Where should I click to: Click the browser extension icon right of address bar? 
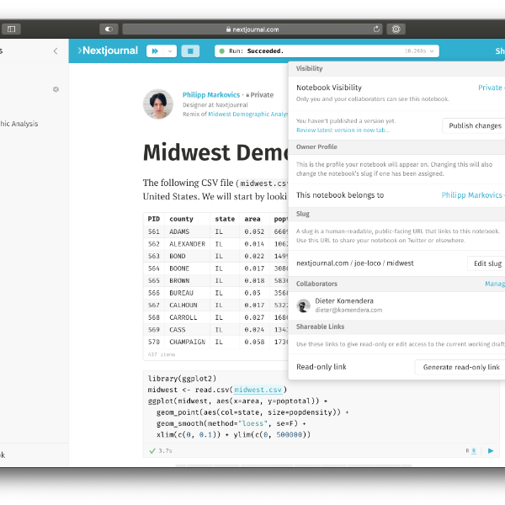pos(396,29)
